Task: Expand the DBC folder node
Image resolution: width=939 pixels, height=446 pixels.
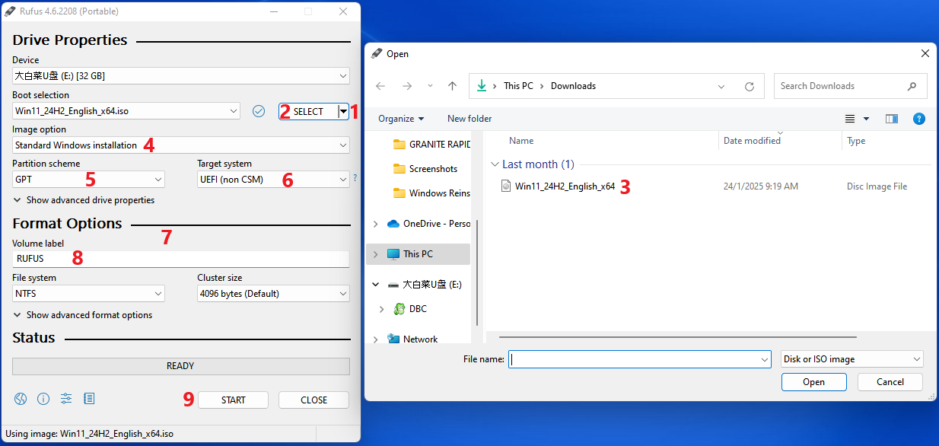Action: click(381, 309)
